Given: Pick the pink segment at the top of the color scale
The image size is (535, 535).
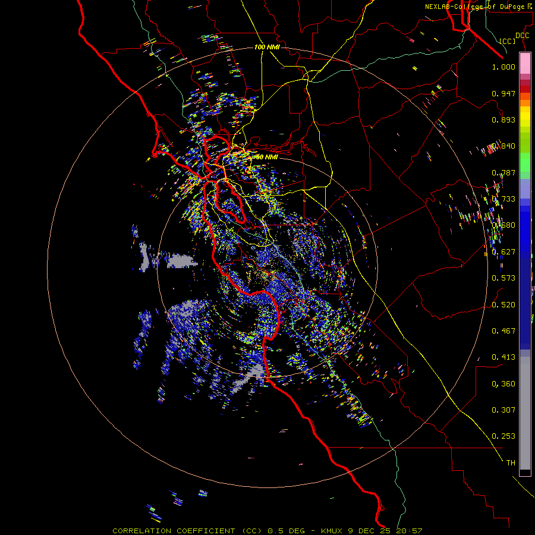Looking at the screenshot, I should coord(525,63).
